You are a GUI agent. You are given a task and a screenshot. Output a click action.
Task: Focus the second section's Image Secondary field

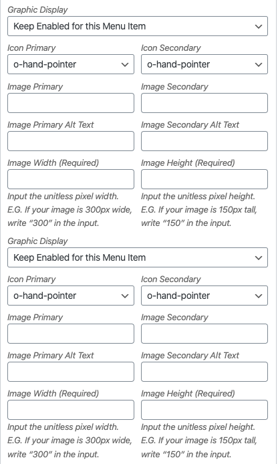pos(204,334)
